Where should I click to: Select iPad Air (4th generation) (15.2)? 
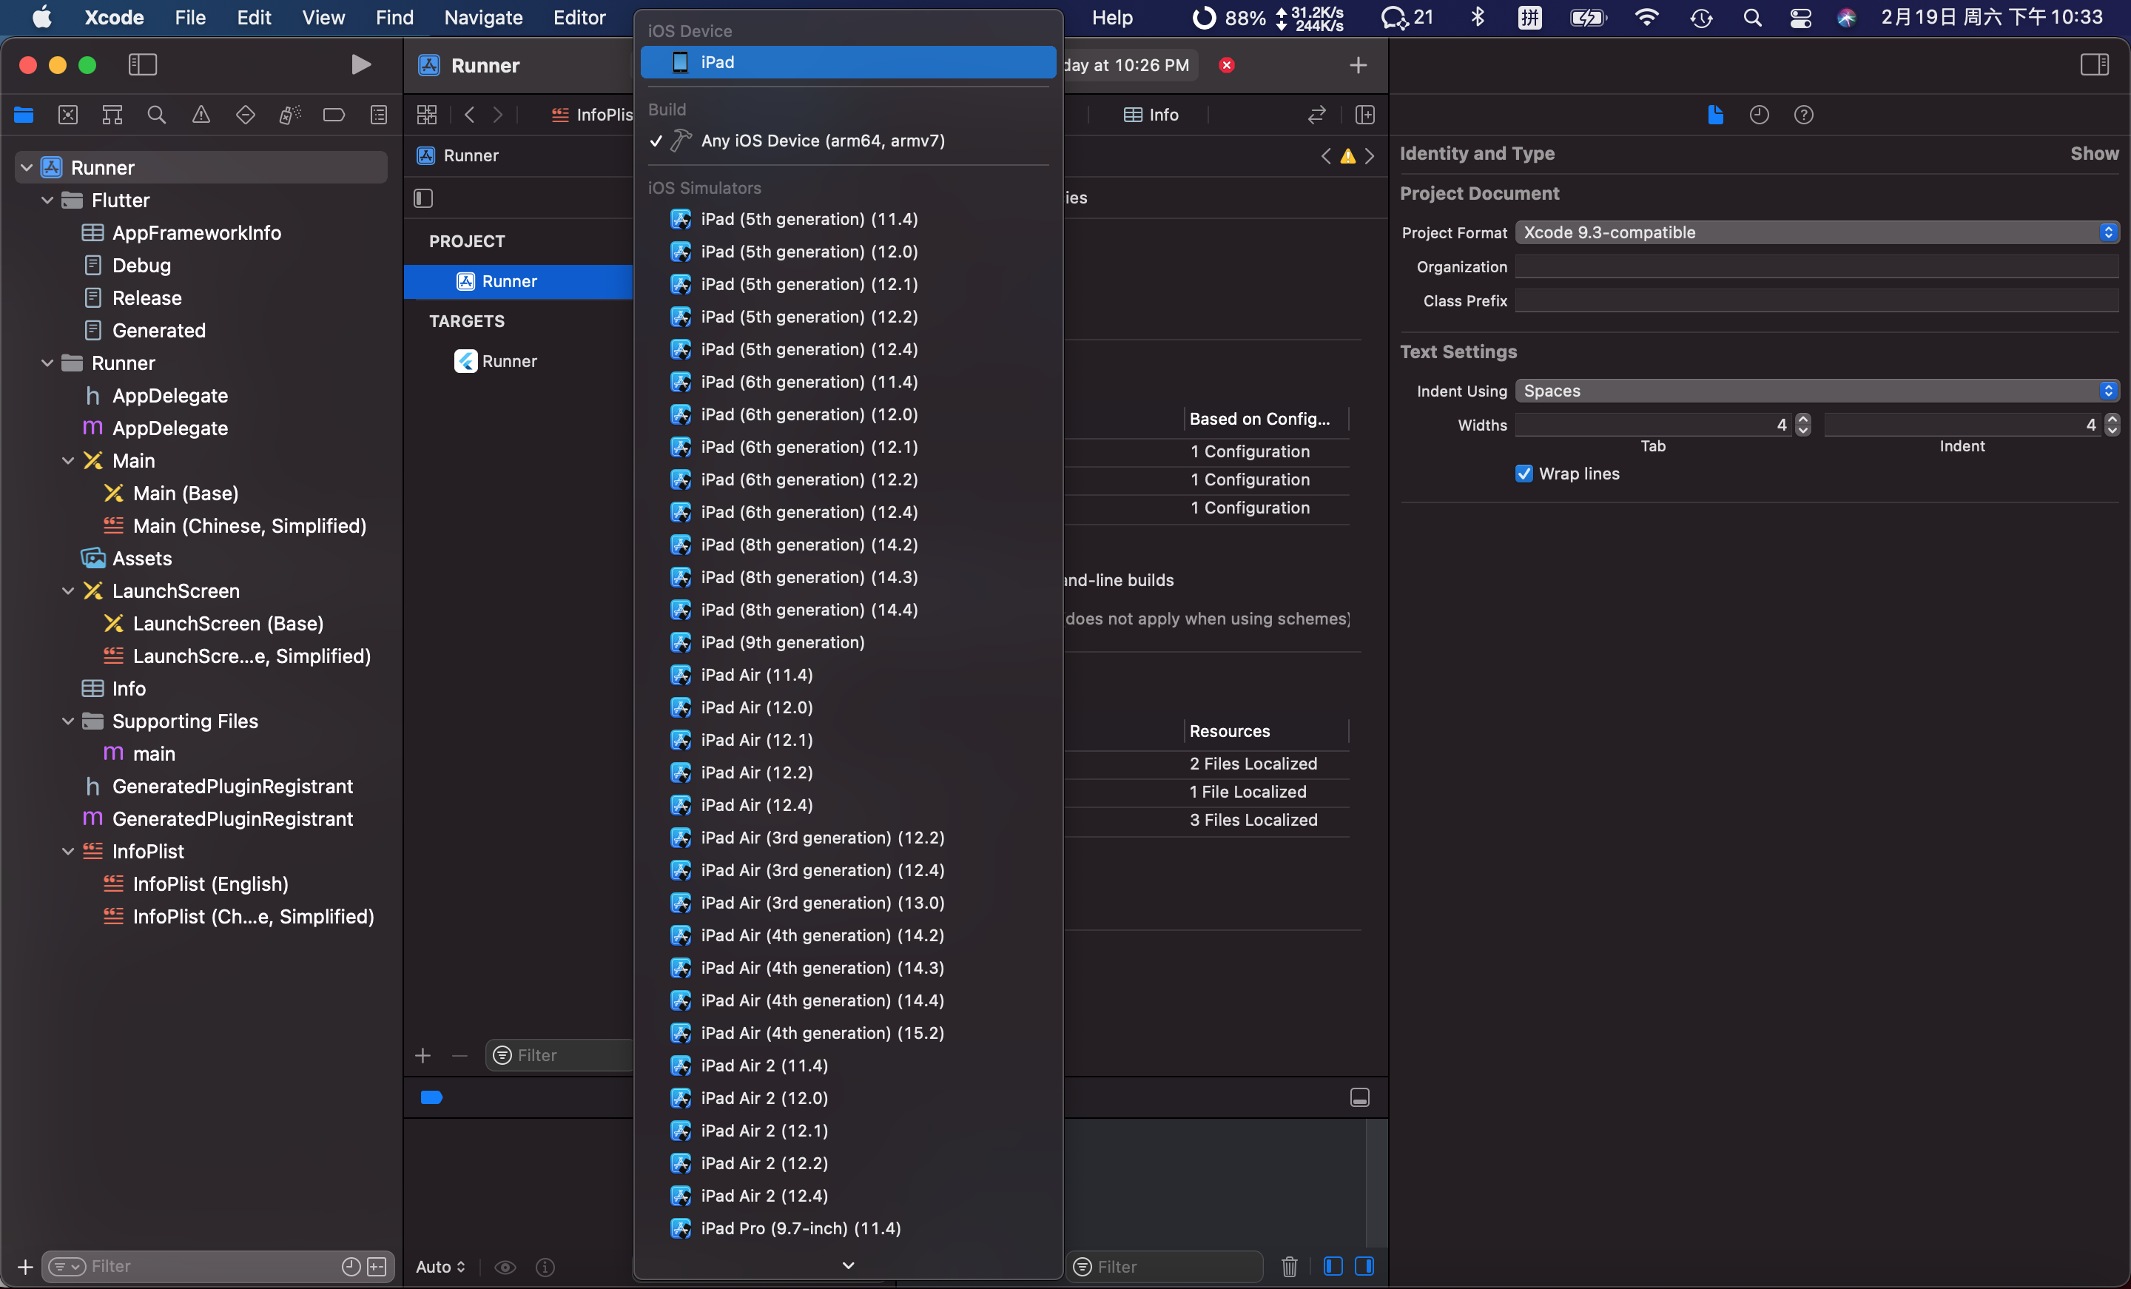(847, 1033)
